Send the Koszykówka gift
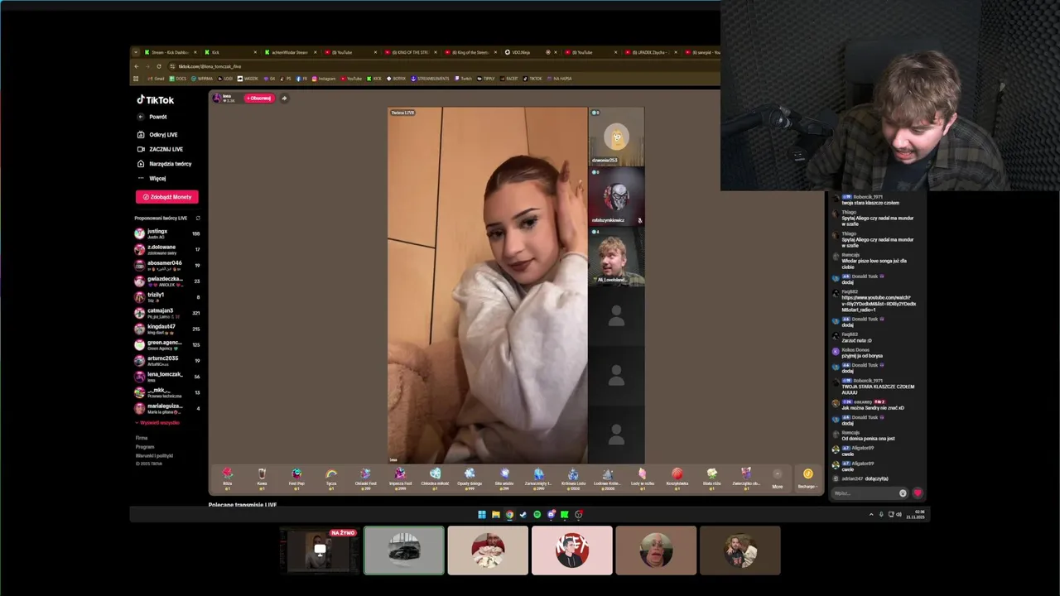Screen dimensions: 1060x596 click(x=677, y=478)
